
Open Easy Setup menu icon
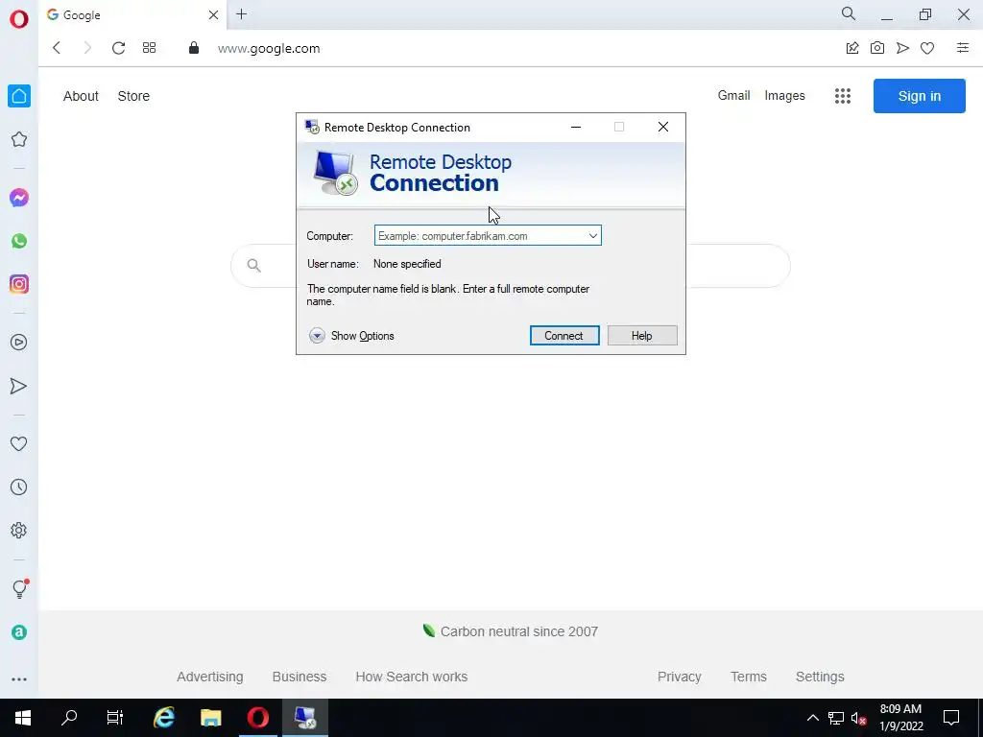pyautogui.click(x=962, y=48)
